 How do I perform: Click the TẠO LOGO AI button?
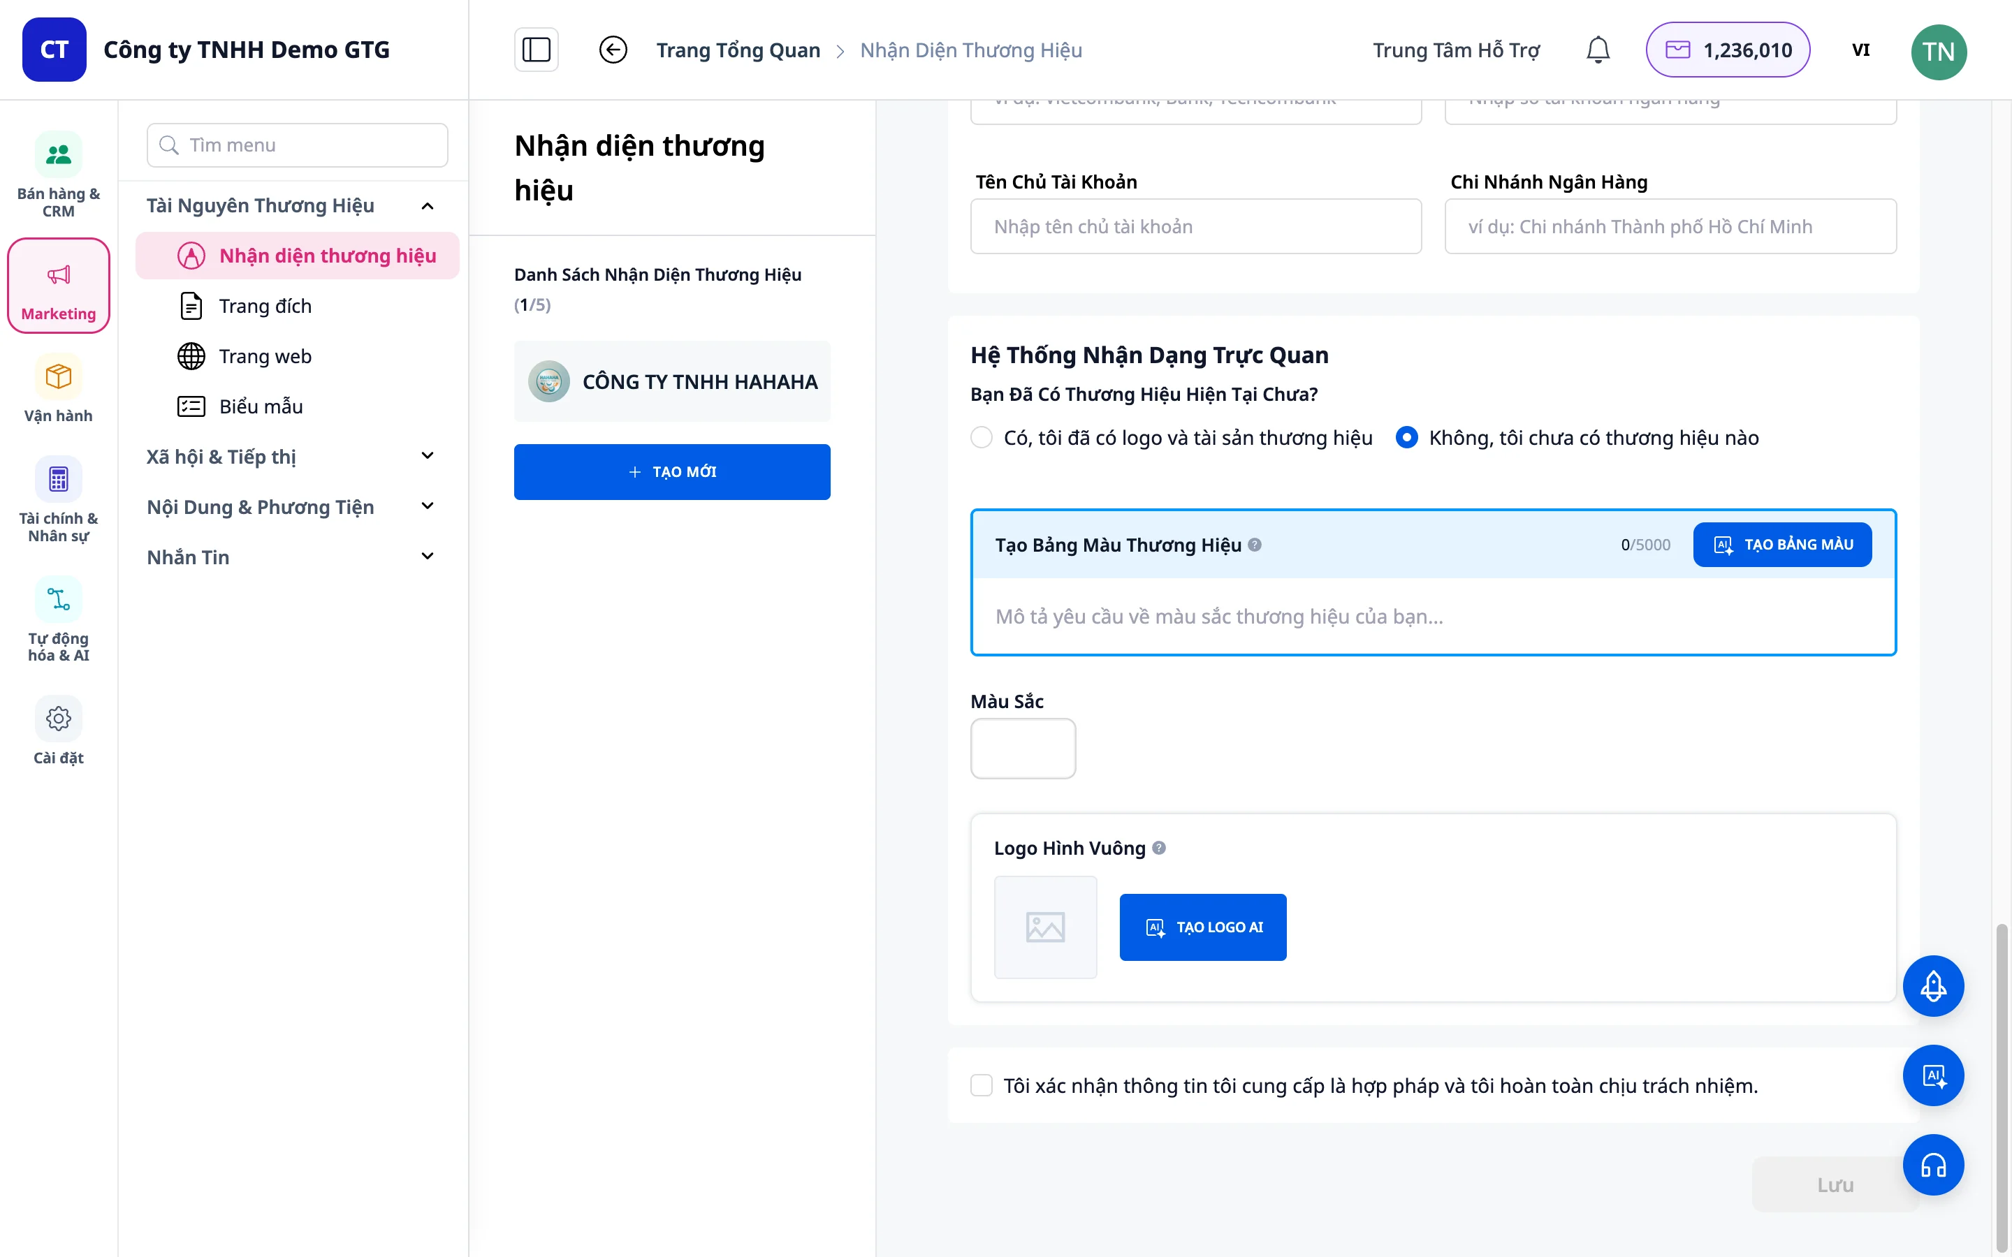[1202, 927]
